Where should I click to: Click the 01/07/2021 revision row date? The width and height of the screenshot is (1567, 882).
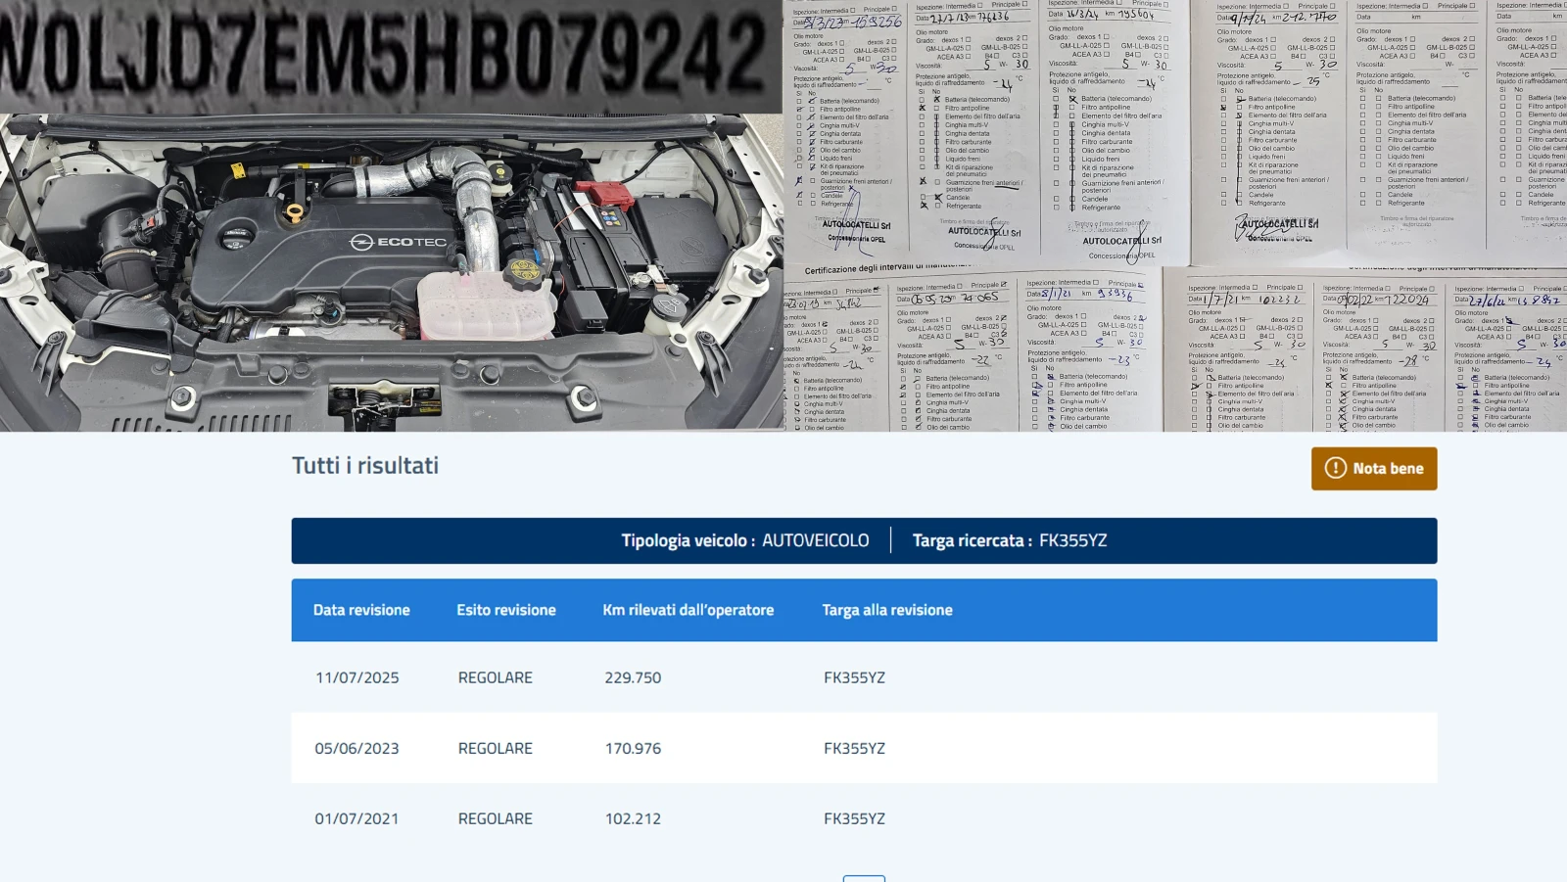[x=356, y=818]
